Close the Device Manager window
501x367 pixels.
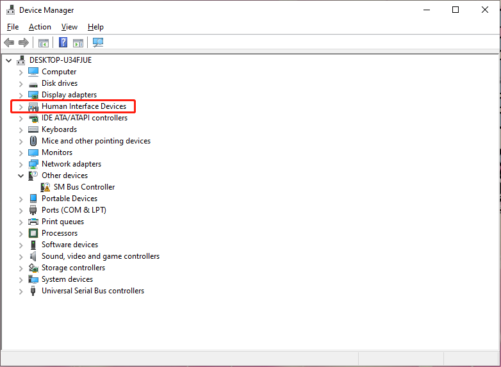(485, 10)
